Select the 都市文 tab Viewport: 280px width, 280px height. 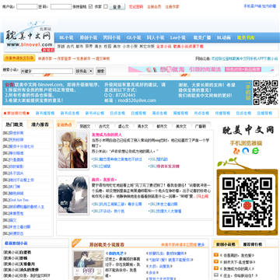[162, 126]
